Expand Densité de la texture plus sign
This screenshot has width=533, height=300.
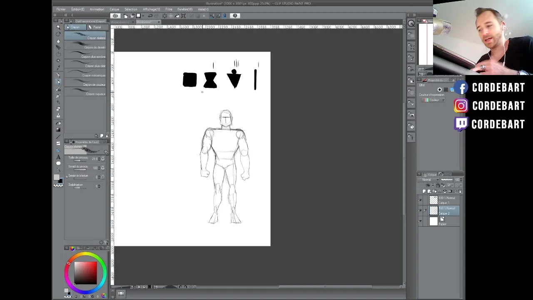pos(67,177)
